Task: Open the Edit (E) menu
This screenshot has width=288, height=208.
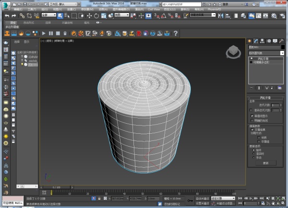Action: pos(18,9)
